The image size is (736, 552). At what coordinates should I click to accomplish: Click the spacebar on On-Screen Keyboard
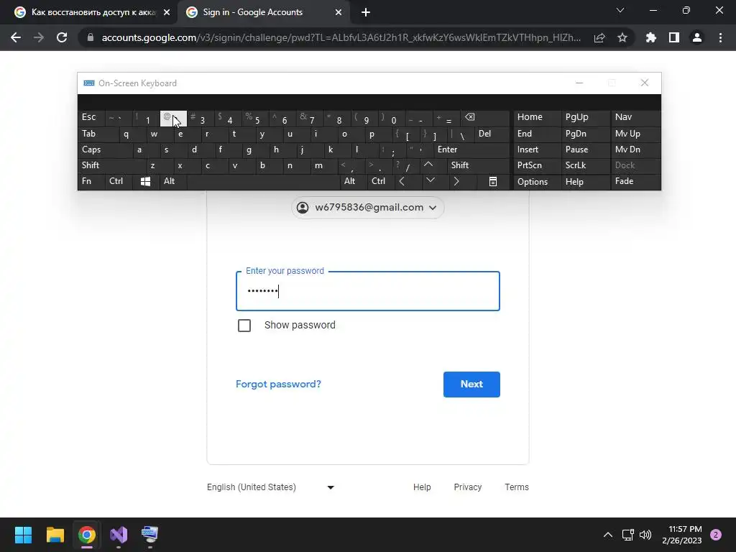263,181
